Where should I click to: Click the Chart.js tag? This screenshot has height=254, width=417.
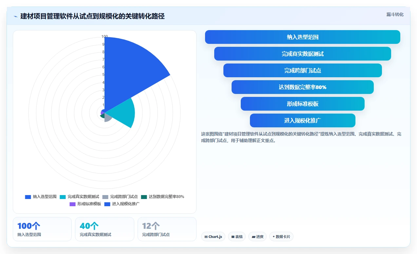(x=213, y=237)
